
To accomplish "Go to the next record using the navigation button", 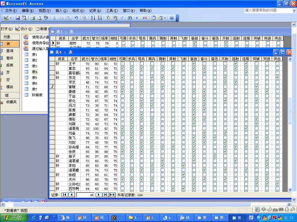I will 99,195.
